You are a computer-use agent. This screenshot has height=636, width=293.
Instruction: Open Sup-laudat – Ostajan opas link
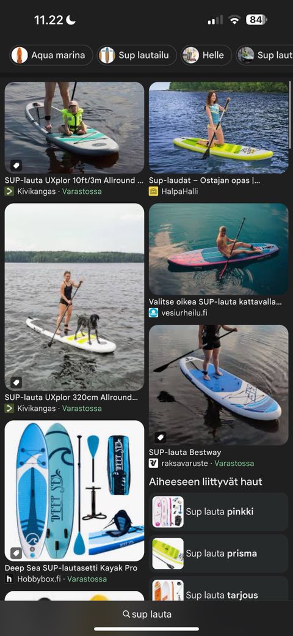[x=204, y=180]
